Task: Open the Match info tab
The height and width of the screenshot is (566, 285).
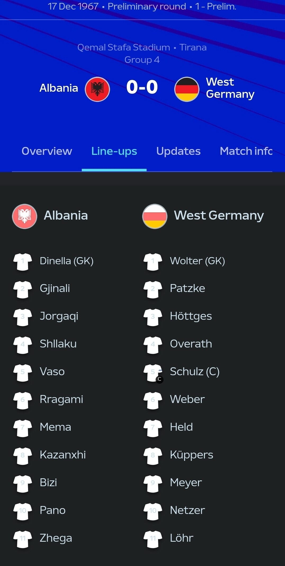Action: [x=246, y=151]
